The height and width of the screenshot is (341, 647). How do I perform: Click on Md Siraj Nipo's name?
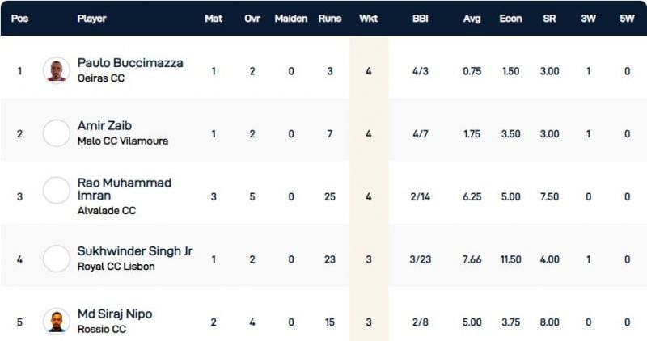[x=115, y=314]
